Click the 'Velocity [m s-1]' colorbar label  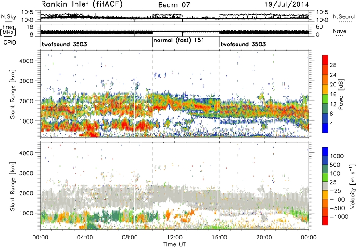pyautogui.click(x=353, y=186)
